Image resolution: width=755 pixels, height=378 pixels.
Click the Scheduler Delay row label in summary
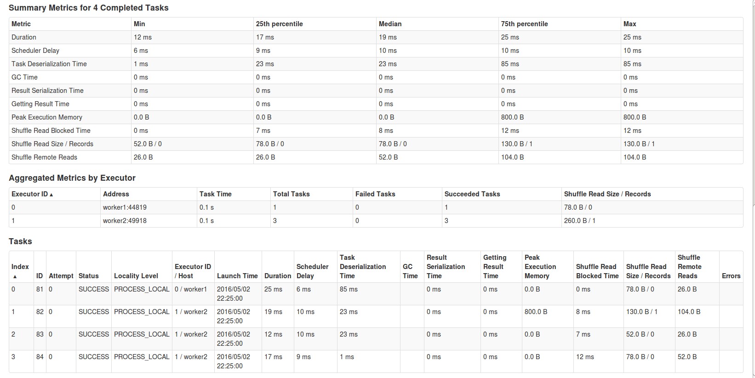pos(35,51)
